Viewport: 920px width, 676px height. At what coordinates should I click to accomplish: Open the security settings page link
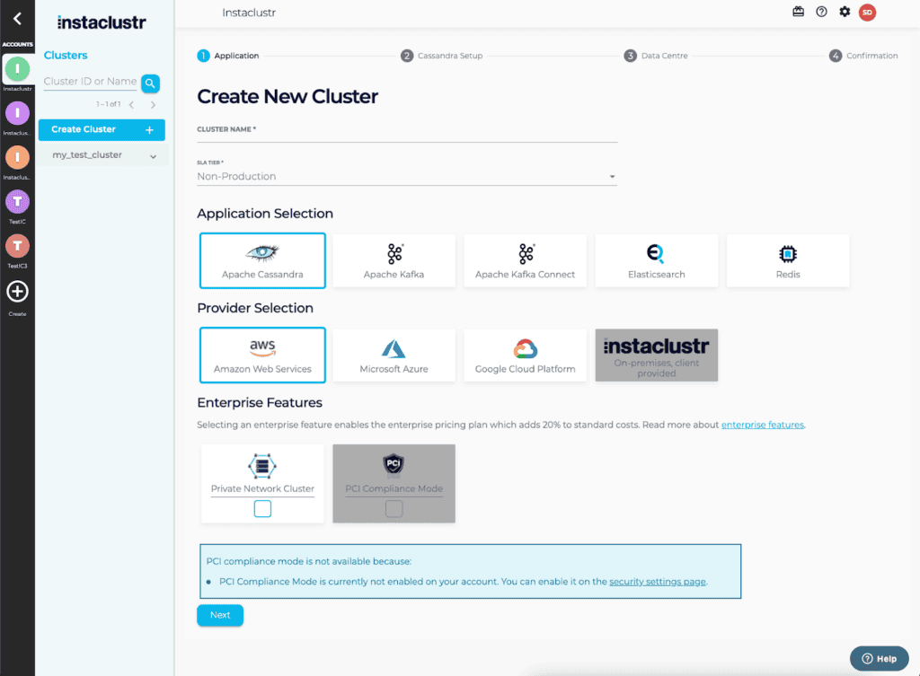658,581
